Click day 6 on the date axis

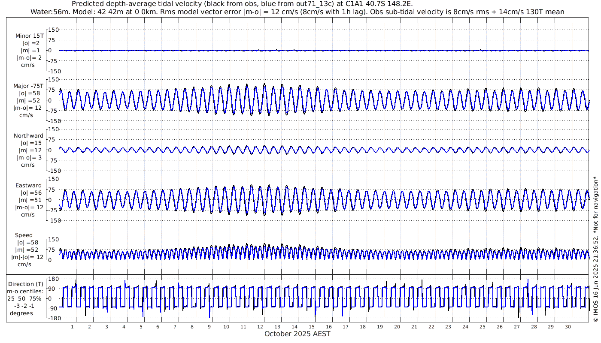(158, 327)
